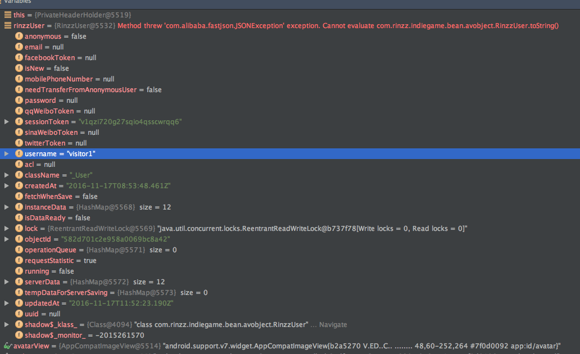Expand the sessionToken node

pyautogui.click(x=7, y=122)
